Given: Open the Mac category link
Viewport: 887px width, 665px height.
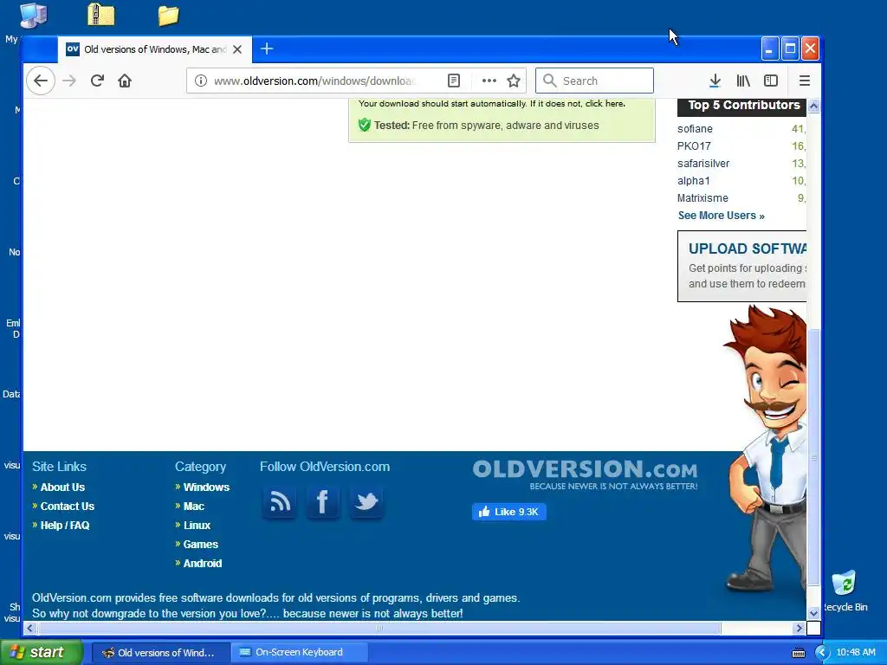Looking at the screenshot, I should [x=193, y=506].
